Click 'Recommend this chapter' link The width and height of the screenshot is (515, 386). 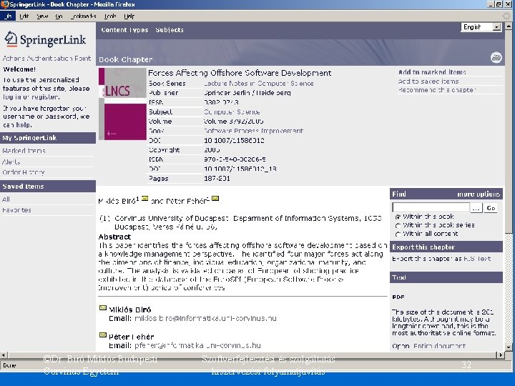(437, 89)
